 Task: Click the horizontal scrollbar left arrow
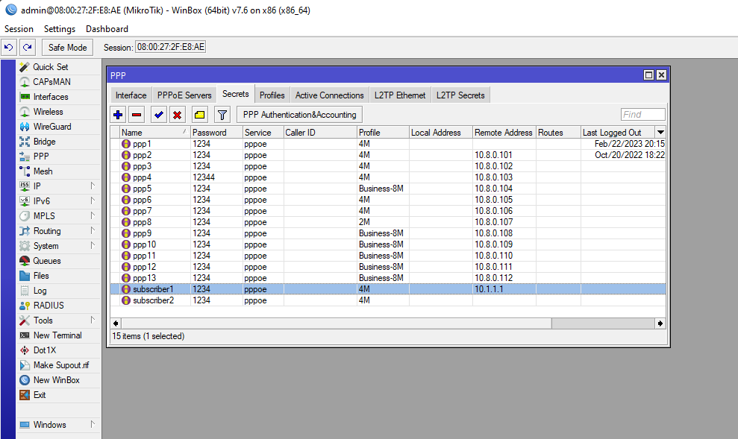click(x=116, y=323)
